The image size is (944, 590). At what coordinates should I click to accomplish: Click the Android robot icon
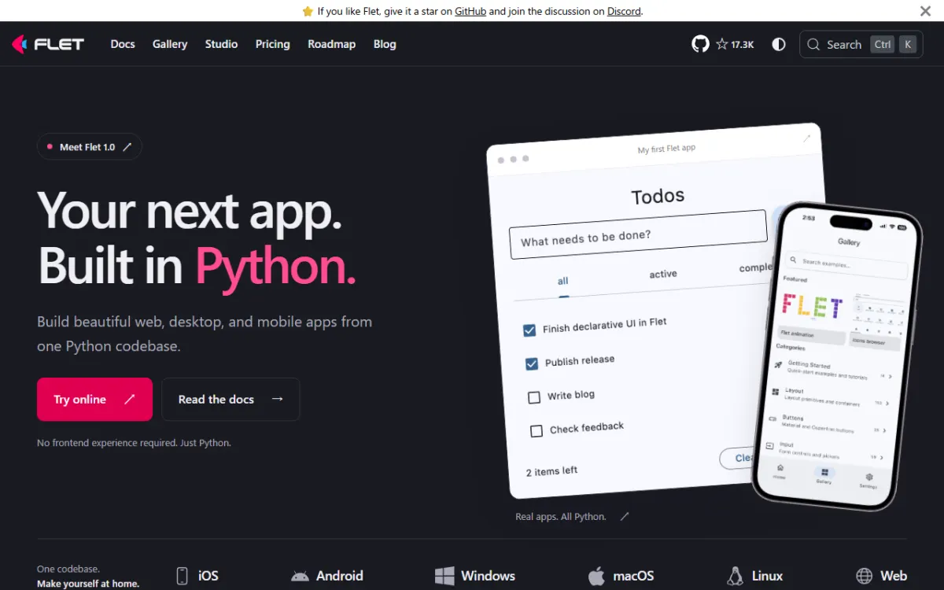pos(300,576)
